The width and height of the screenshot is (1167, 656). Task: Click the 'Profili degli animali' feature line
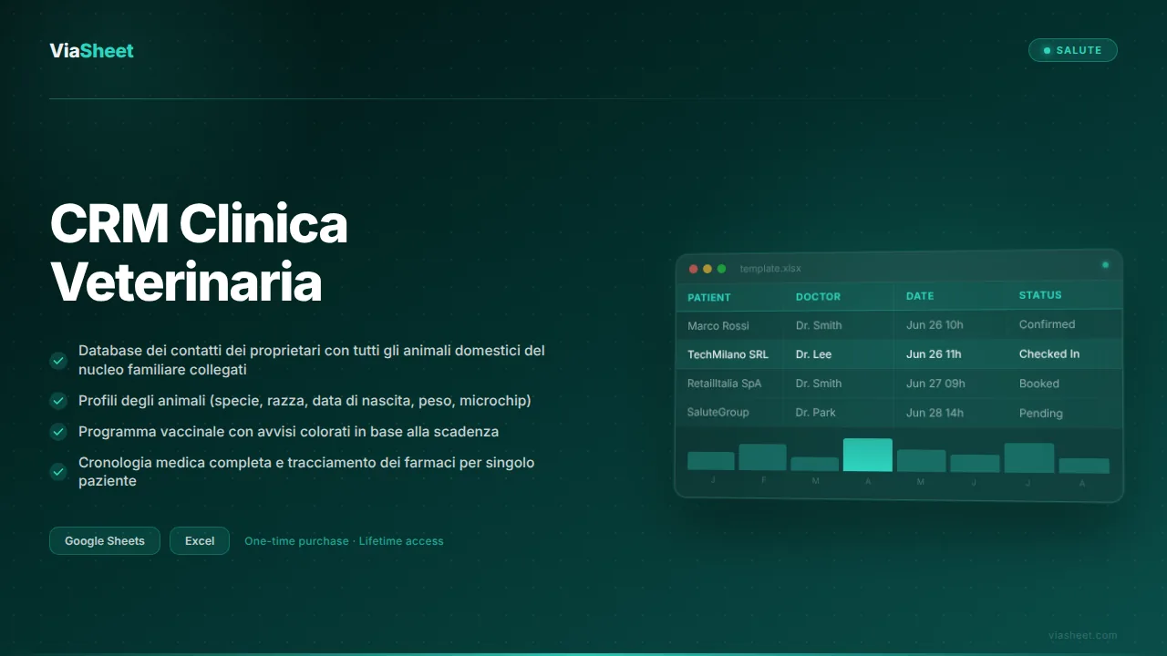pos(305,401)
